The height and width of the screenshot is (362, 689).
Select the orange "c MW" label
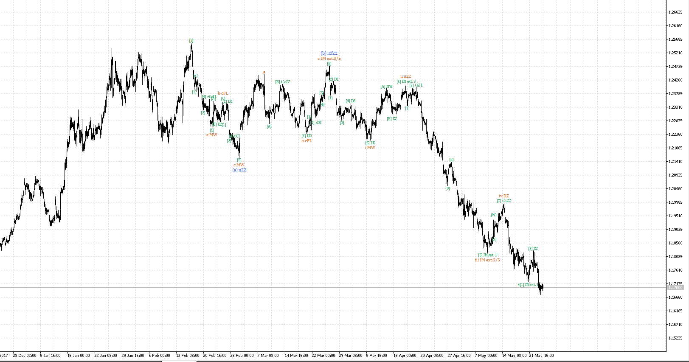click(x=239, y=165)
